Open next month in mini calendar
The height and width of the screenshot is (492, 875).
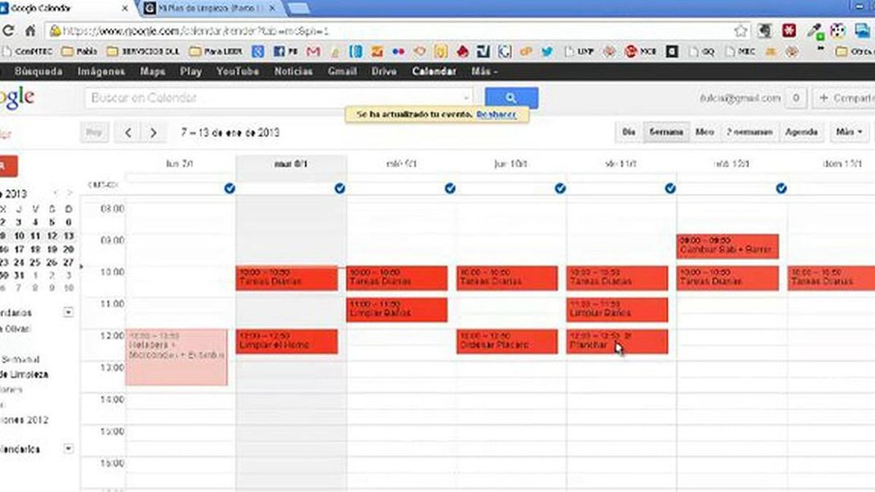pyautogui.click(x=69, y=193)
